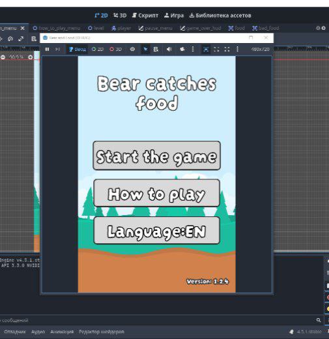This screenshot has height=339, width=329.
Task: Mute the game audio speaker icon
Action: click(x=169, y=50)
